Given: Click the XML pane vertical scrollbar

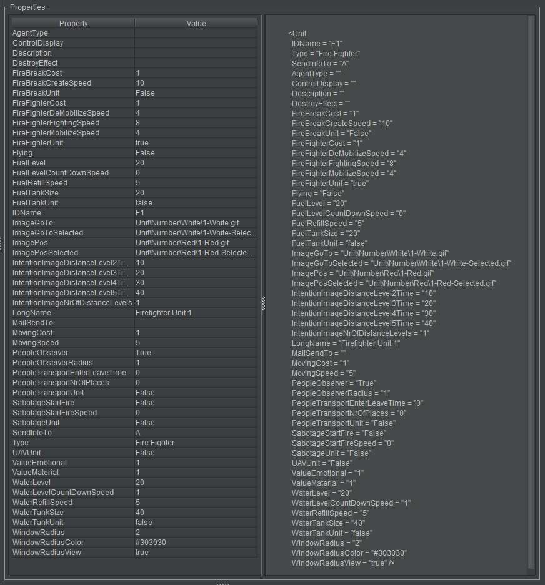Looking at the screenshot, I should [x=531, y=292].
